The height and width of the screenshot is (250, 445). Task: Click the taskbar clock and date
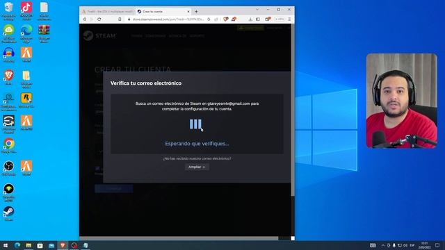pos(425,245)
